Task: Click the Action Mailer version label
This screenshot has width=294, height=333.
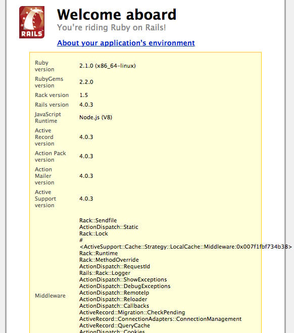Action: coord(44,176)
